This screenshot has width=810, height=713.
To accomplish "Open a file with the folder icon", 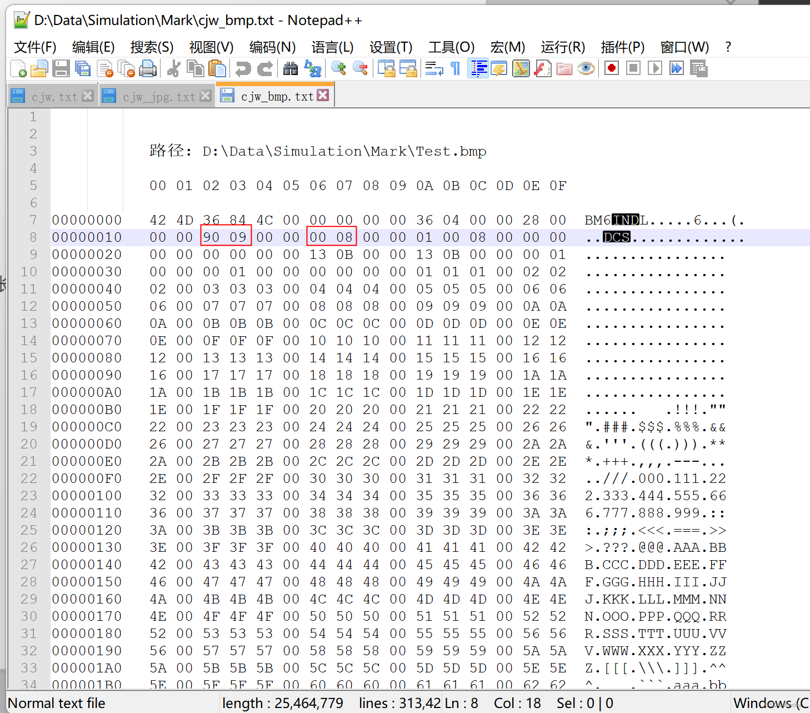I will coord(39,68).
